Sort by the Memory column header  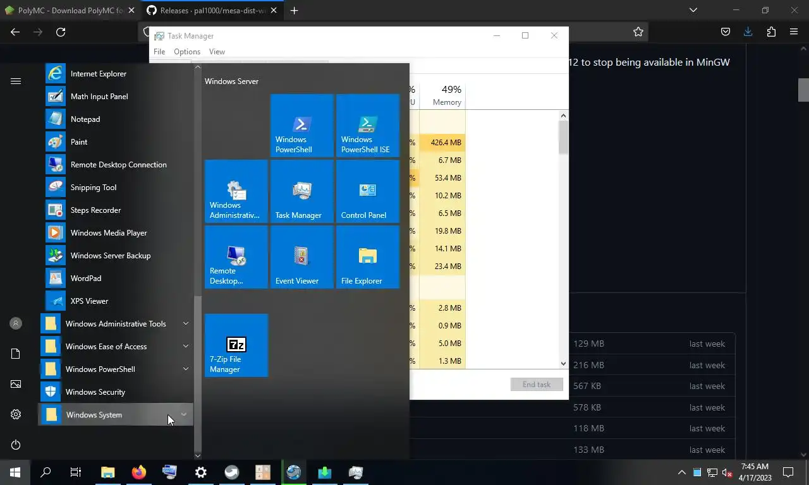pos(442,95)
